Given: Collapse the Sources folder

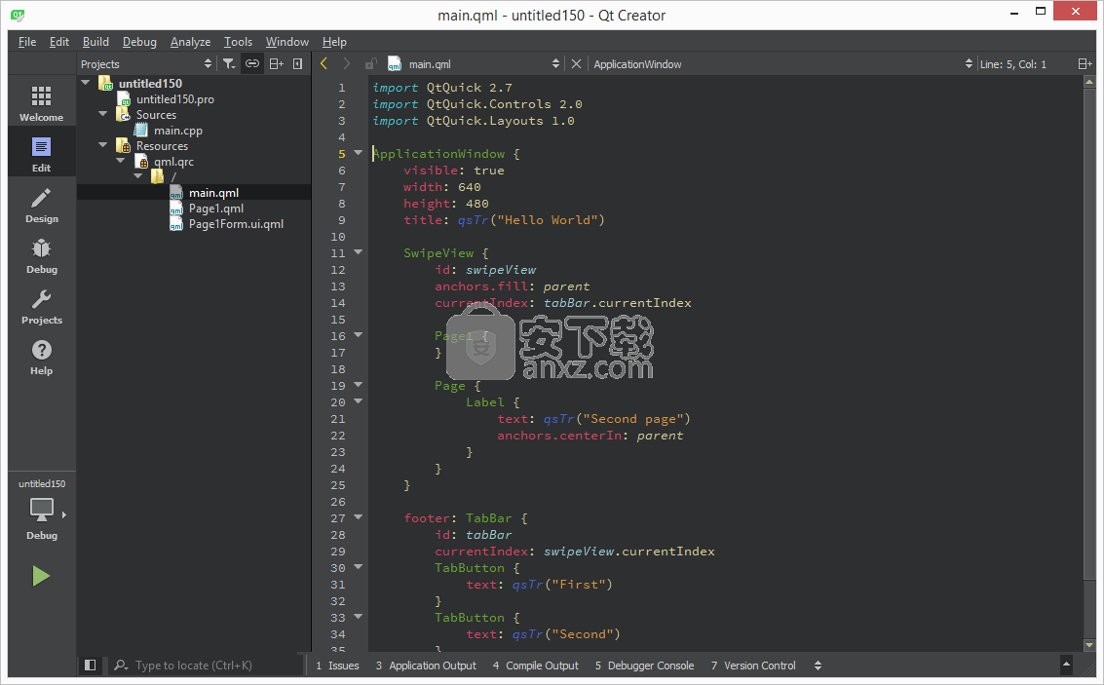Looking at the screenshot, I should pos(103,113).
